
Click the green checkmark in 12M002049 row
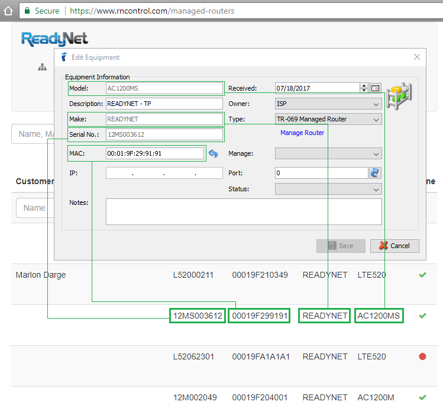tap(422, 397)
